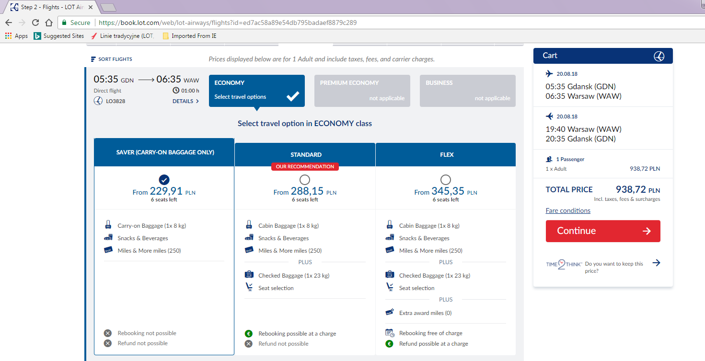Click the seat selection icon in Flex

(390, 288)
